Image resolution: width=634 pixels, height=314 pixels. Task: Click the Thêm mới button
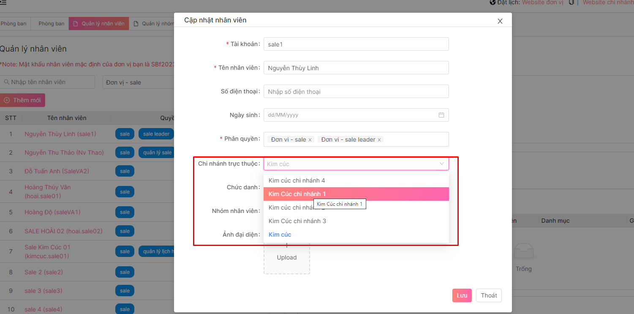coord(22,100)
